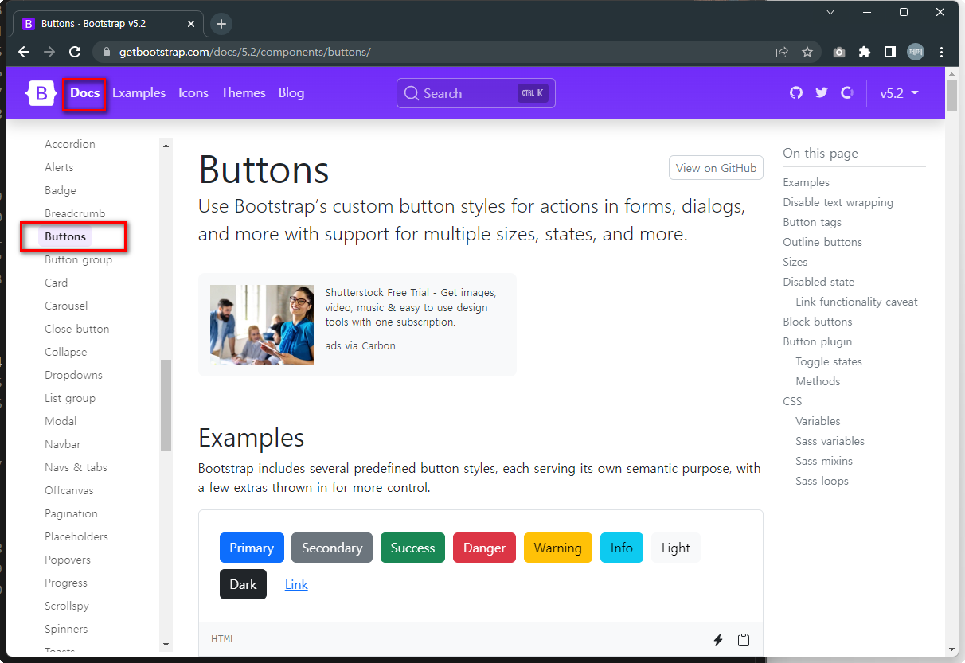The width and height of the screenshot is (965, 663).
Task: Open the Docs nav item
Action: coord(84,93)
